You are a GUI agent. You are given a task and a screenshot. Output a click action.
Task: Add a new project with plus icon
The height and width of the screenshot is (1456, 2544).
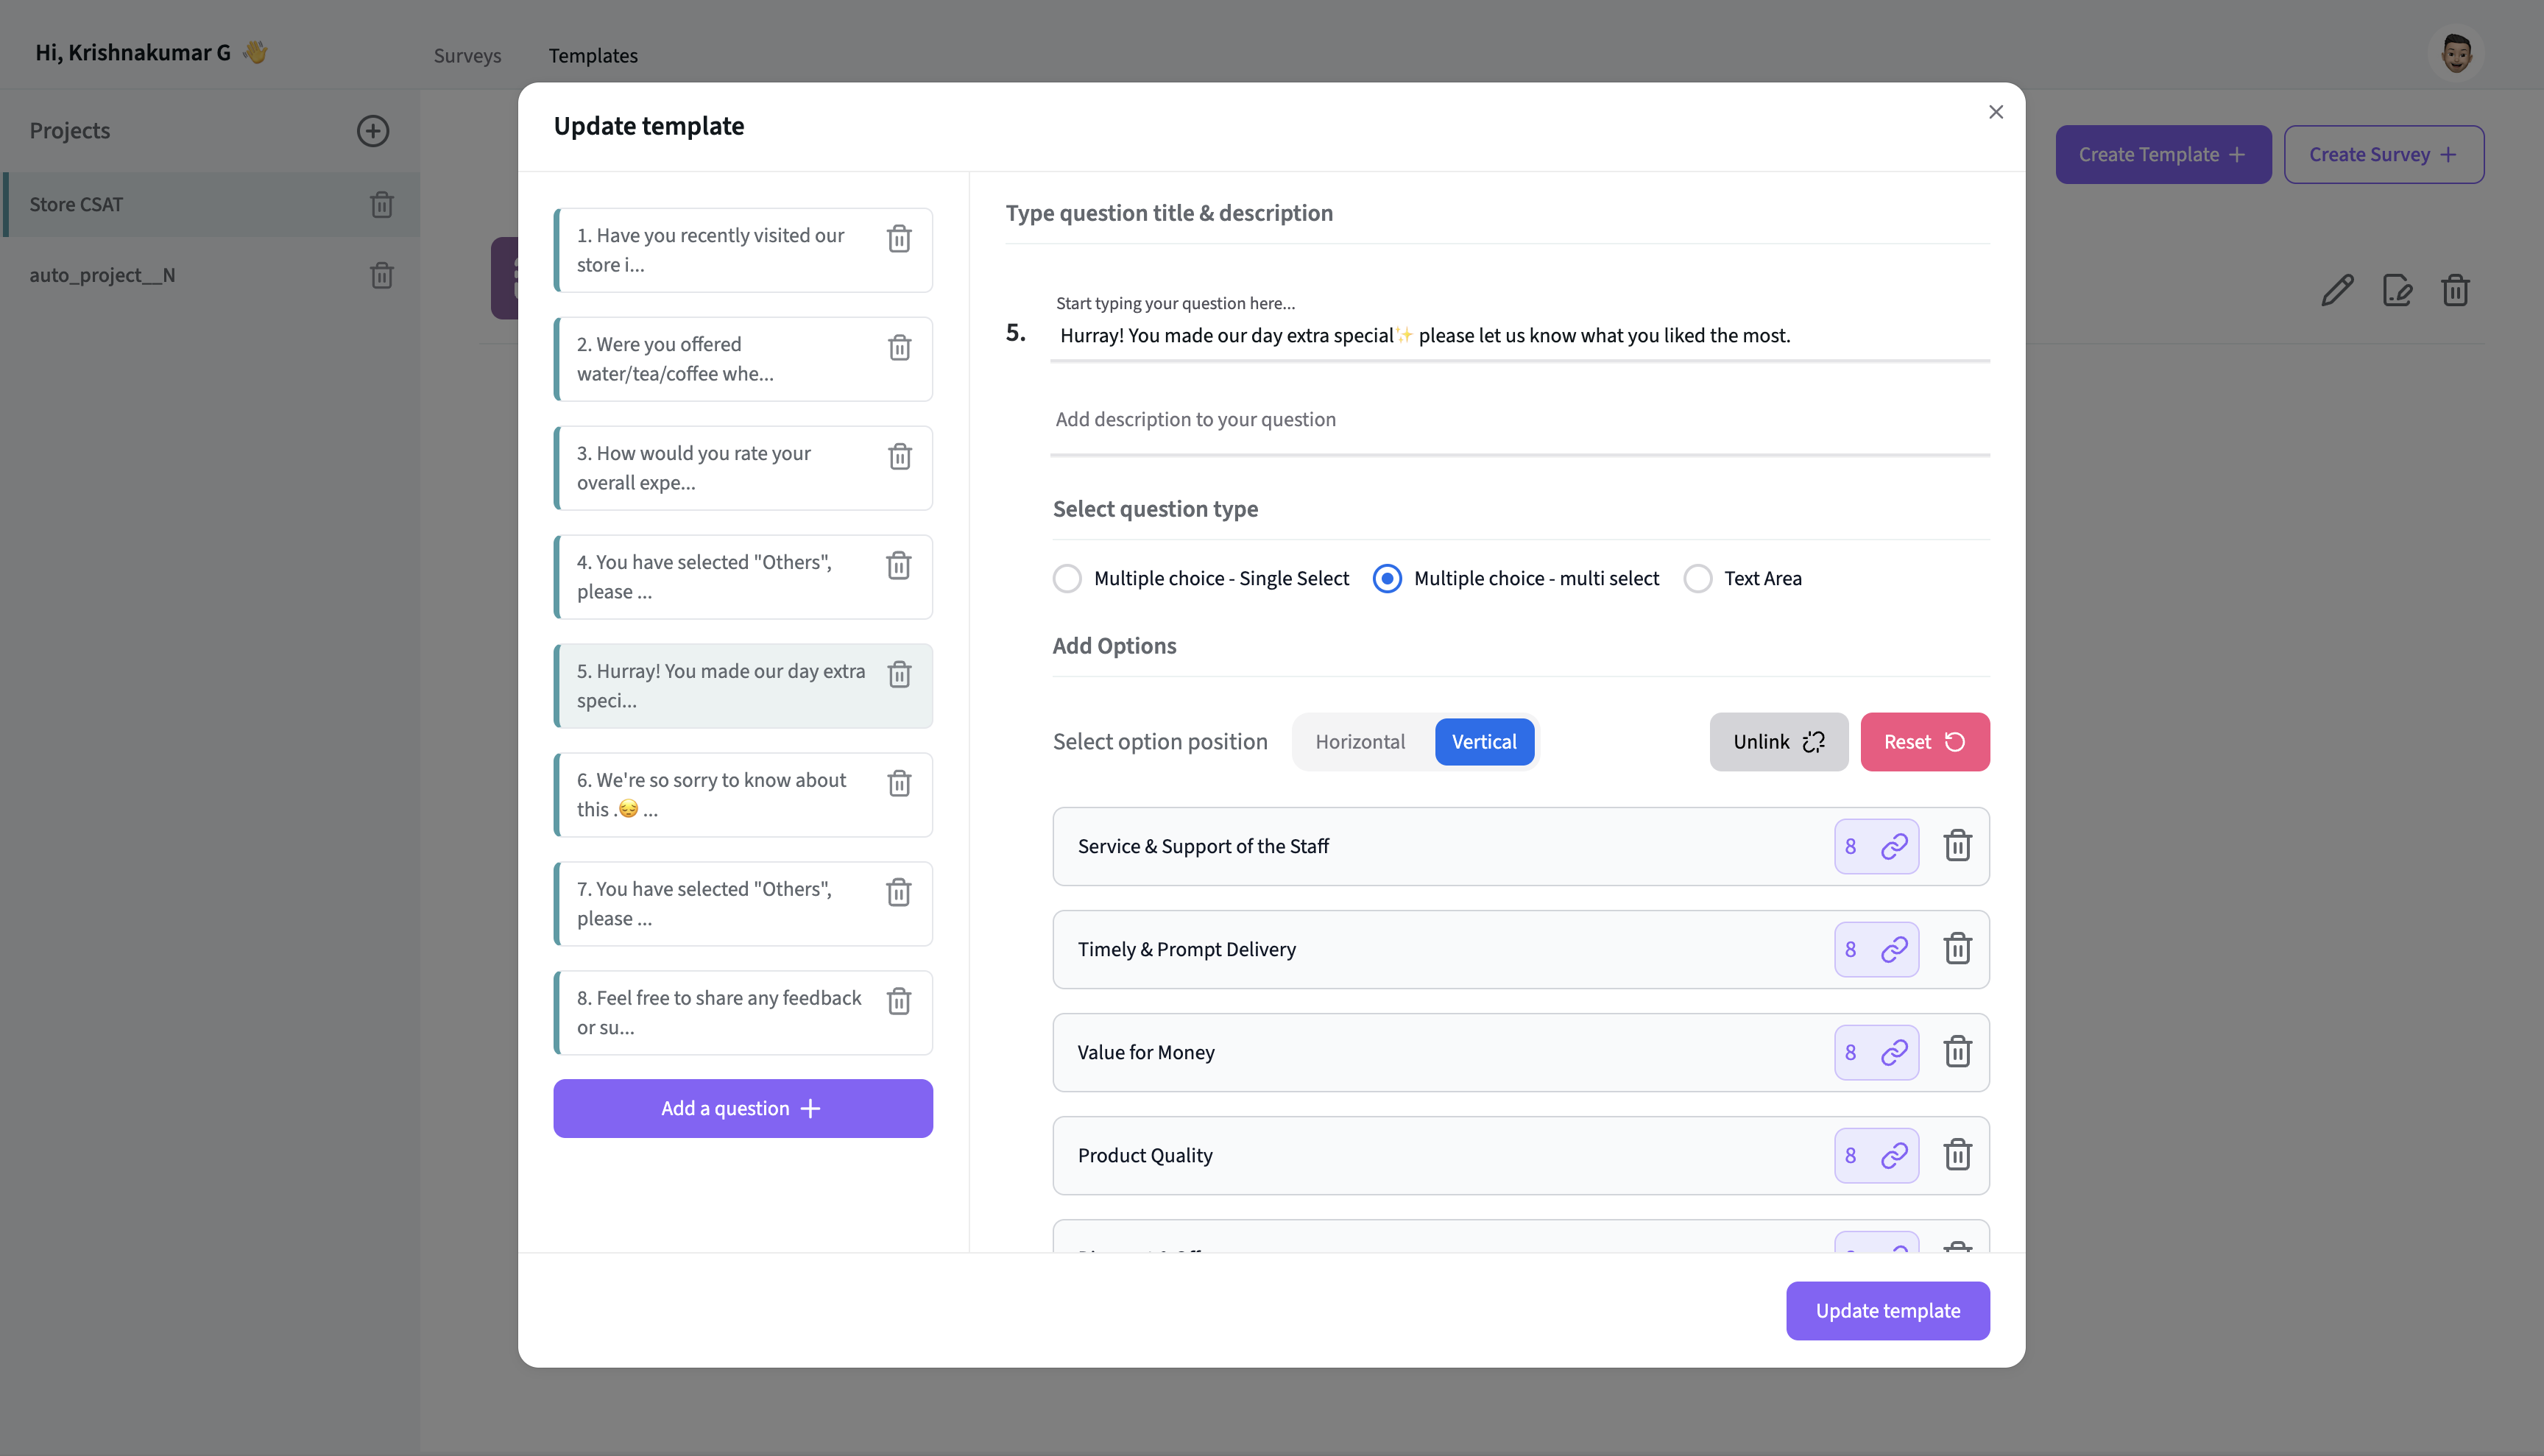(x=373, y=131)
